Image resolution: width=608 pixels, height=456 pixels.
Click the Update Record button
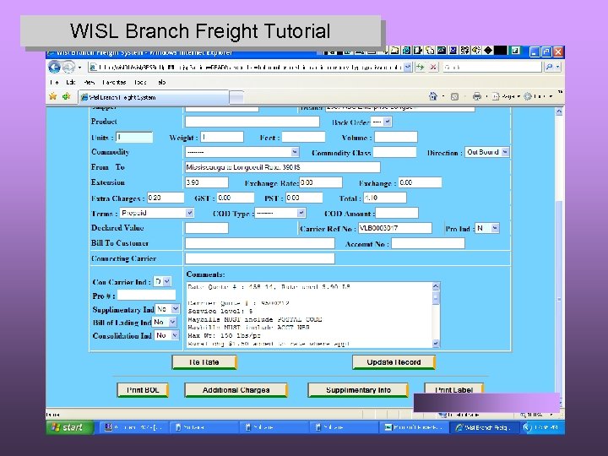pos(394,362)
